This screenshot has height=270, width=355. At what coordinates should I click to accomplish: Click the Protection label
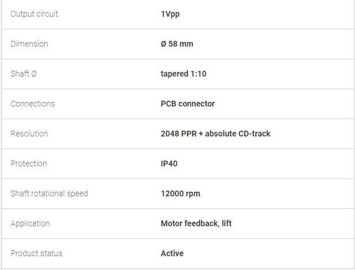[x=29, y=163]
